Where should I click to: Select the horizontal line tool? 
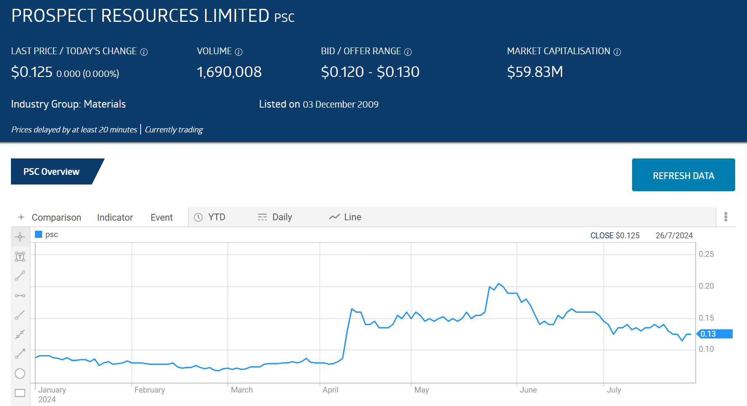[x=20, y=295]
